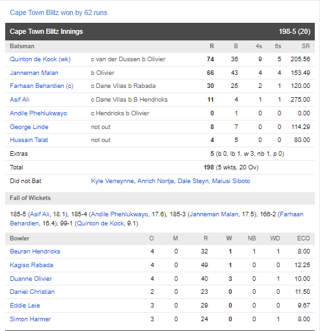Image resolution: width=320 pixels, height=331 pixels.
Task: Select Dale Steyn in Did not Bat
Action: pos(193,181)
